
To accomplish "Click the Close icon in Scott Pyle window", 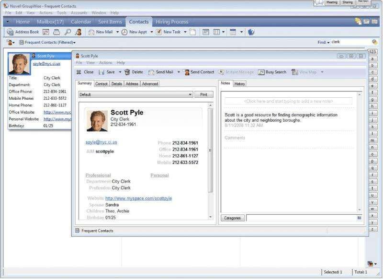I will pyautogui.click(x=79, y=72).
